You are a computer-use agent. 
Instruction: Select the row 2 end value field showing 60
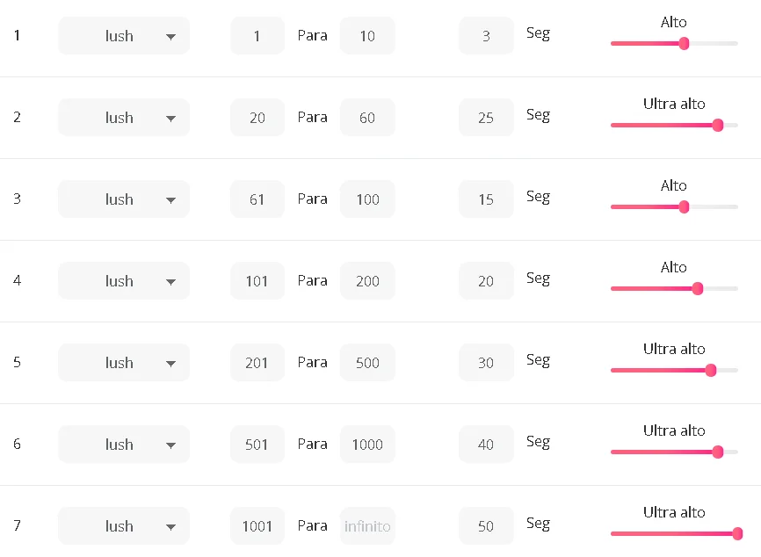click(367, 118)
